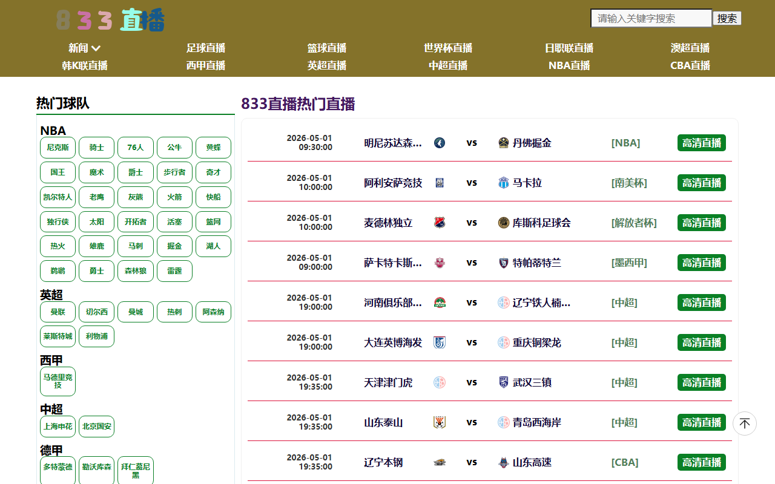Select the 公牛 team tag
Image resolution: width=775 pixels, height=484 pixels.
[x=174, y=148]
